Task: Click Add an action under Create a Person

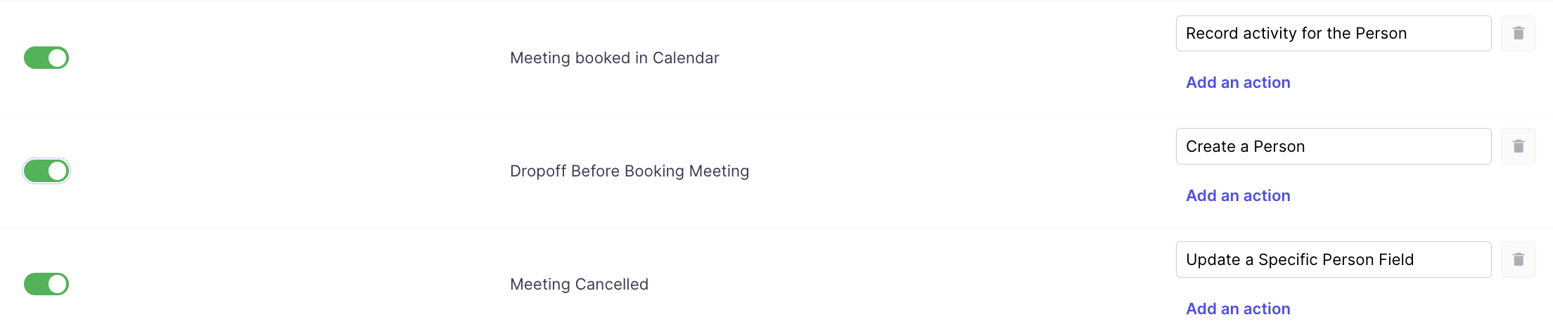Action: [1238, 195]
